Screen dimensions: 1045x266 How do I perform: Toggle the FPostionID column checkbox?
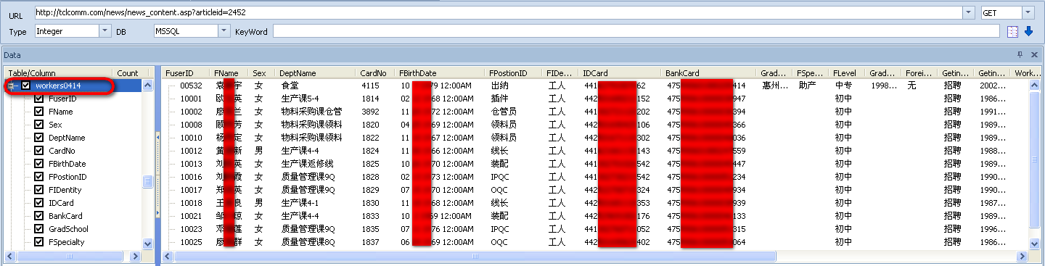point(39,177)
